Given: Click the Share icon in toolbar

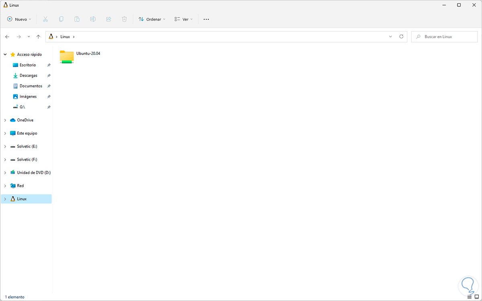Looking at the screenshot, I should (x=108, y=19).
